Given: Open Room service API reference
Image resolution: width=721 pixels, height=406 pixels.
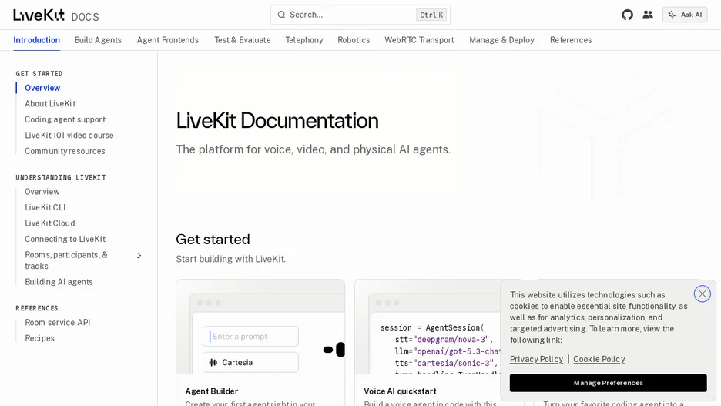Looking at the screenshot, I should [58, 322].
